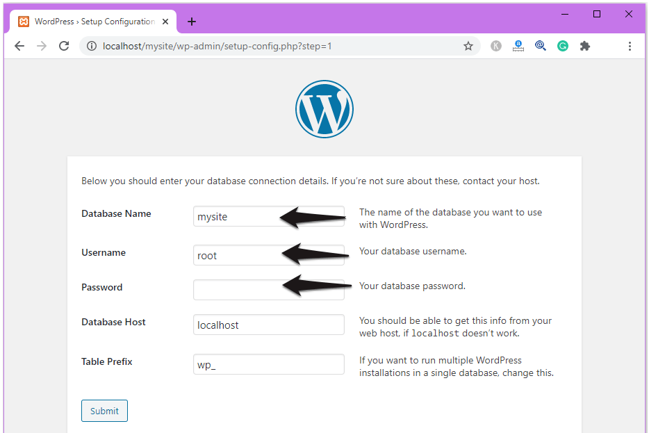Open the Chrome three-dot menu

coord(630,46)
